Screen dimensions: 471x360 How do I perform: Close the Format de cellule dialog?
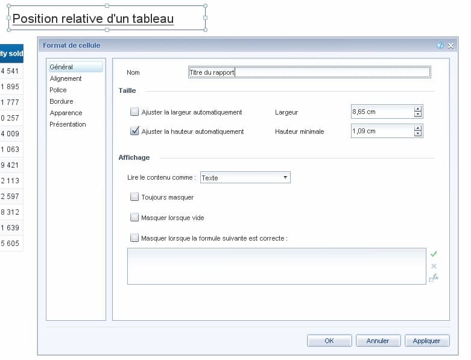(x=450, y=45)
